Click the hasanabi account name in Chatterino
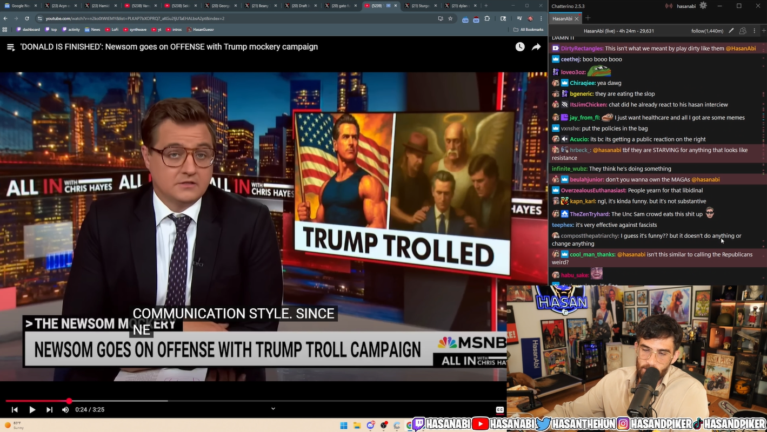The image size is (767, 432). (x=685, y=6)
